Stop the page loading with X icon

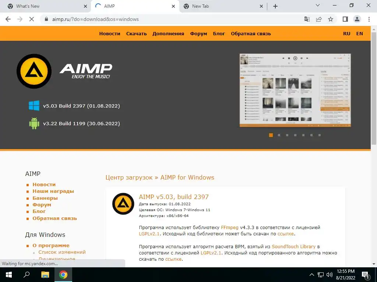click(32, 19)
